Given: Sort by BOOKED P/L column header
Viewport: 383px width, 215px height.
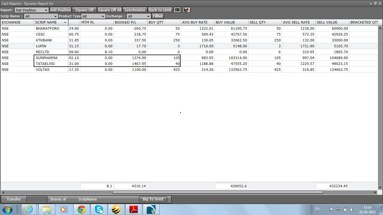Looking at the screenshot, I should (x=130, y=22).
